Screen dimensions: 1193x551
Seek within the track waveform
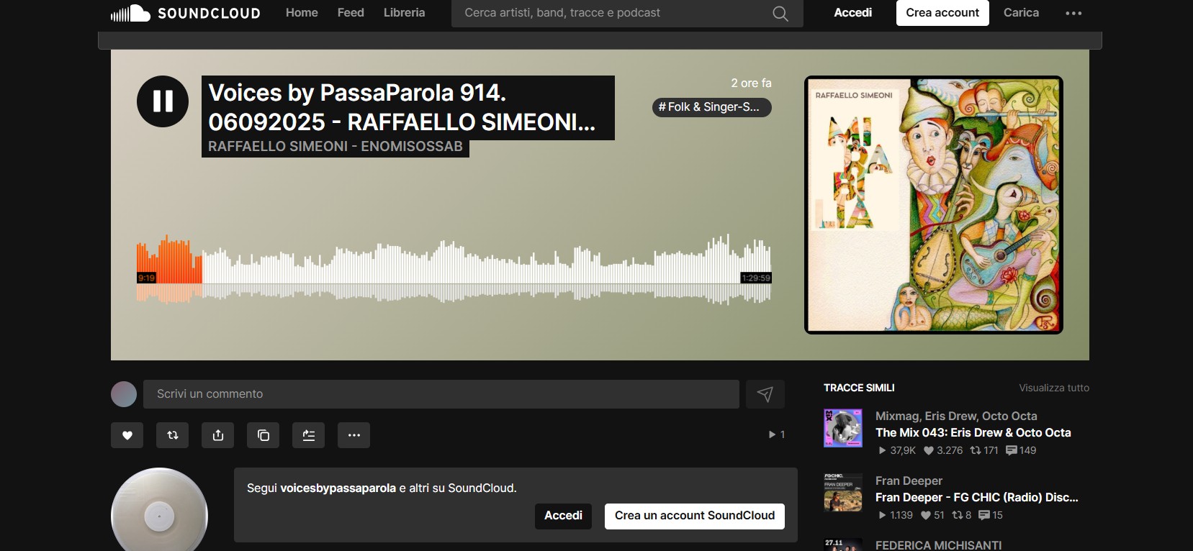point(454,268)
